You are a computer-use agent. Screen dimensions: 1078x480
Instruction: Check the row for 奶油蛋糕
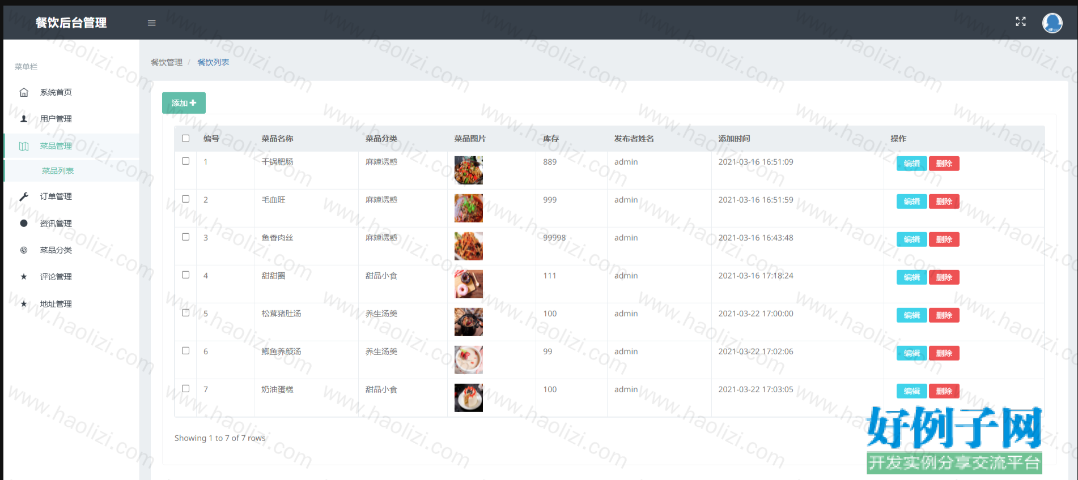click(185, 388)
